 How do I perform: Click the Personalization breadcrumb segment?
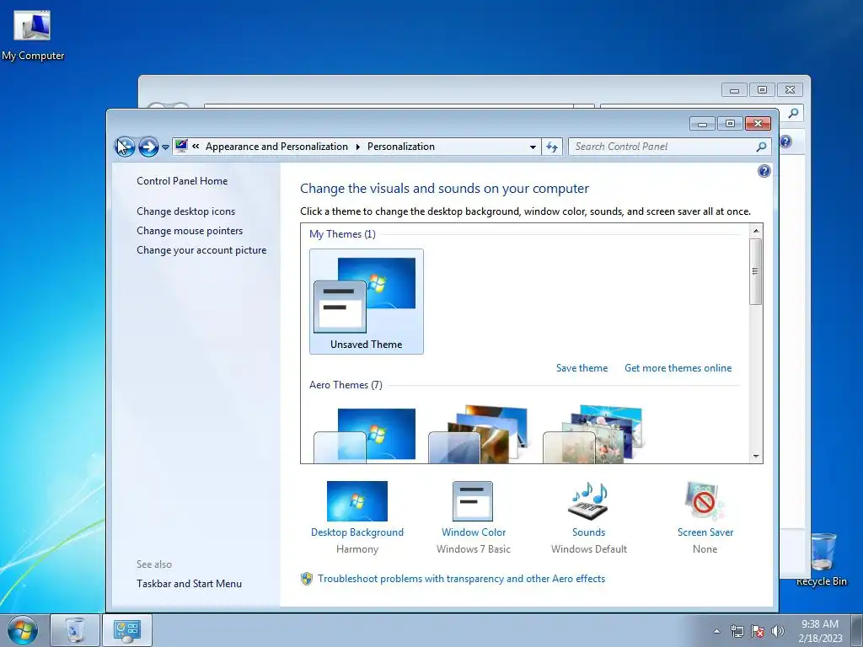[x=400, y=147]
